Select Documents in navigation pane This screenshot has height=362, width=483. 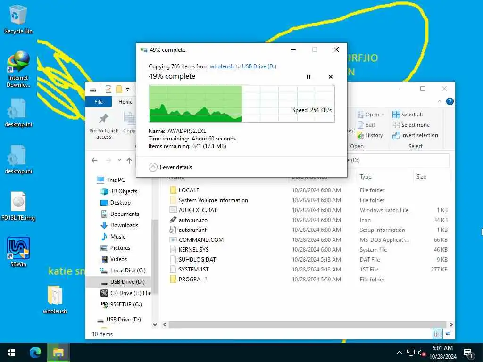120,214
